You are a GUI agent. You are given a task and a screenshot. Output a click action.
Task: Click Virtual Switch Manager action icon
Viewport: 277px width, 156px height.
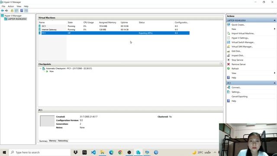(229, 42)
